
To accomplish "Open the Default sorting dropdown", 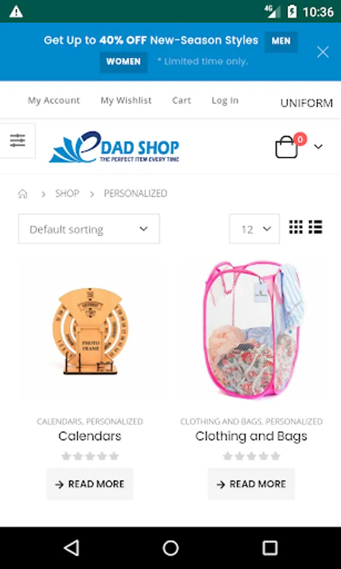I will point(89,229).
